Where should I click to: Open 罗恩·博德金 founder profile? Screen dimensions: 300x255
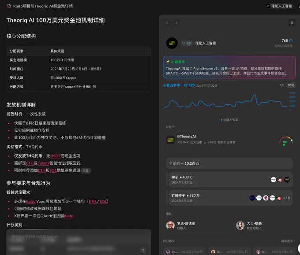pos(197,225)
